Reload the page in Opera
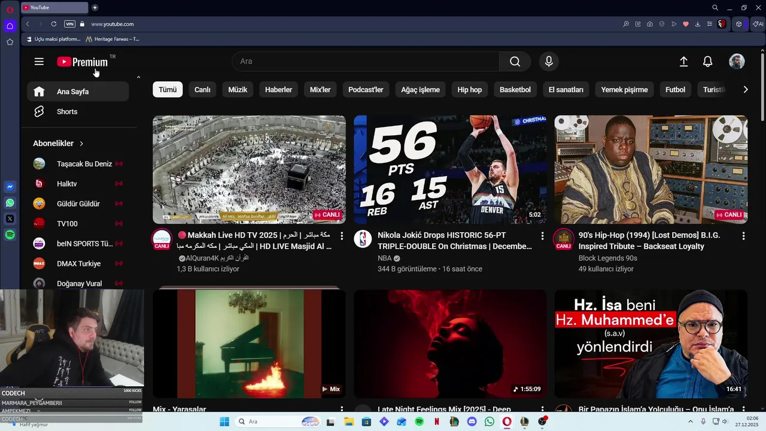 coord(54,24)
